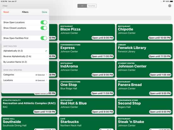Click 'Northern Neck Hall' location text
Viewport: 174px width, 130px height.
(71, 126)
